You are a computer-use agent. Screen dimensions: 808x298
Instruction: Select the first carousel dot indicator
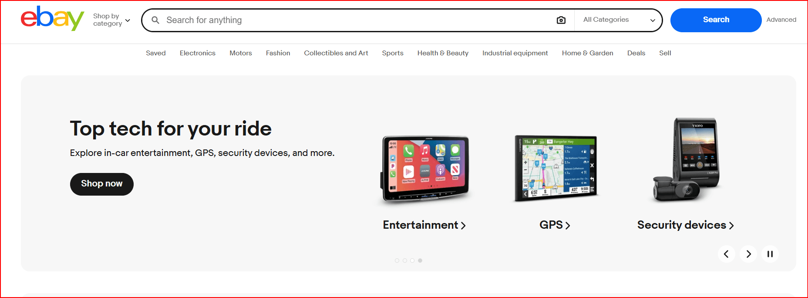pyautogui.click(x=397, y=261)
